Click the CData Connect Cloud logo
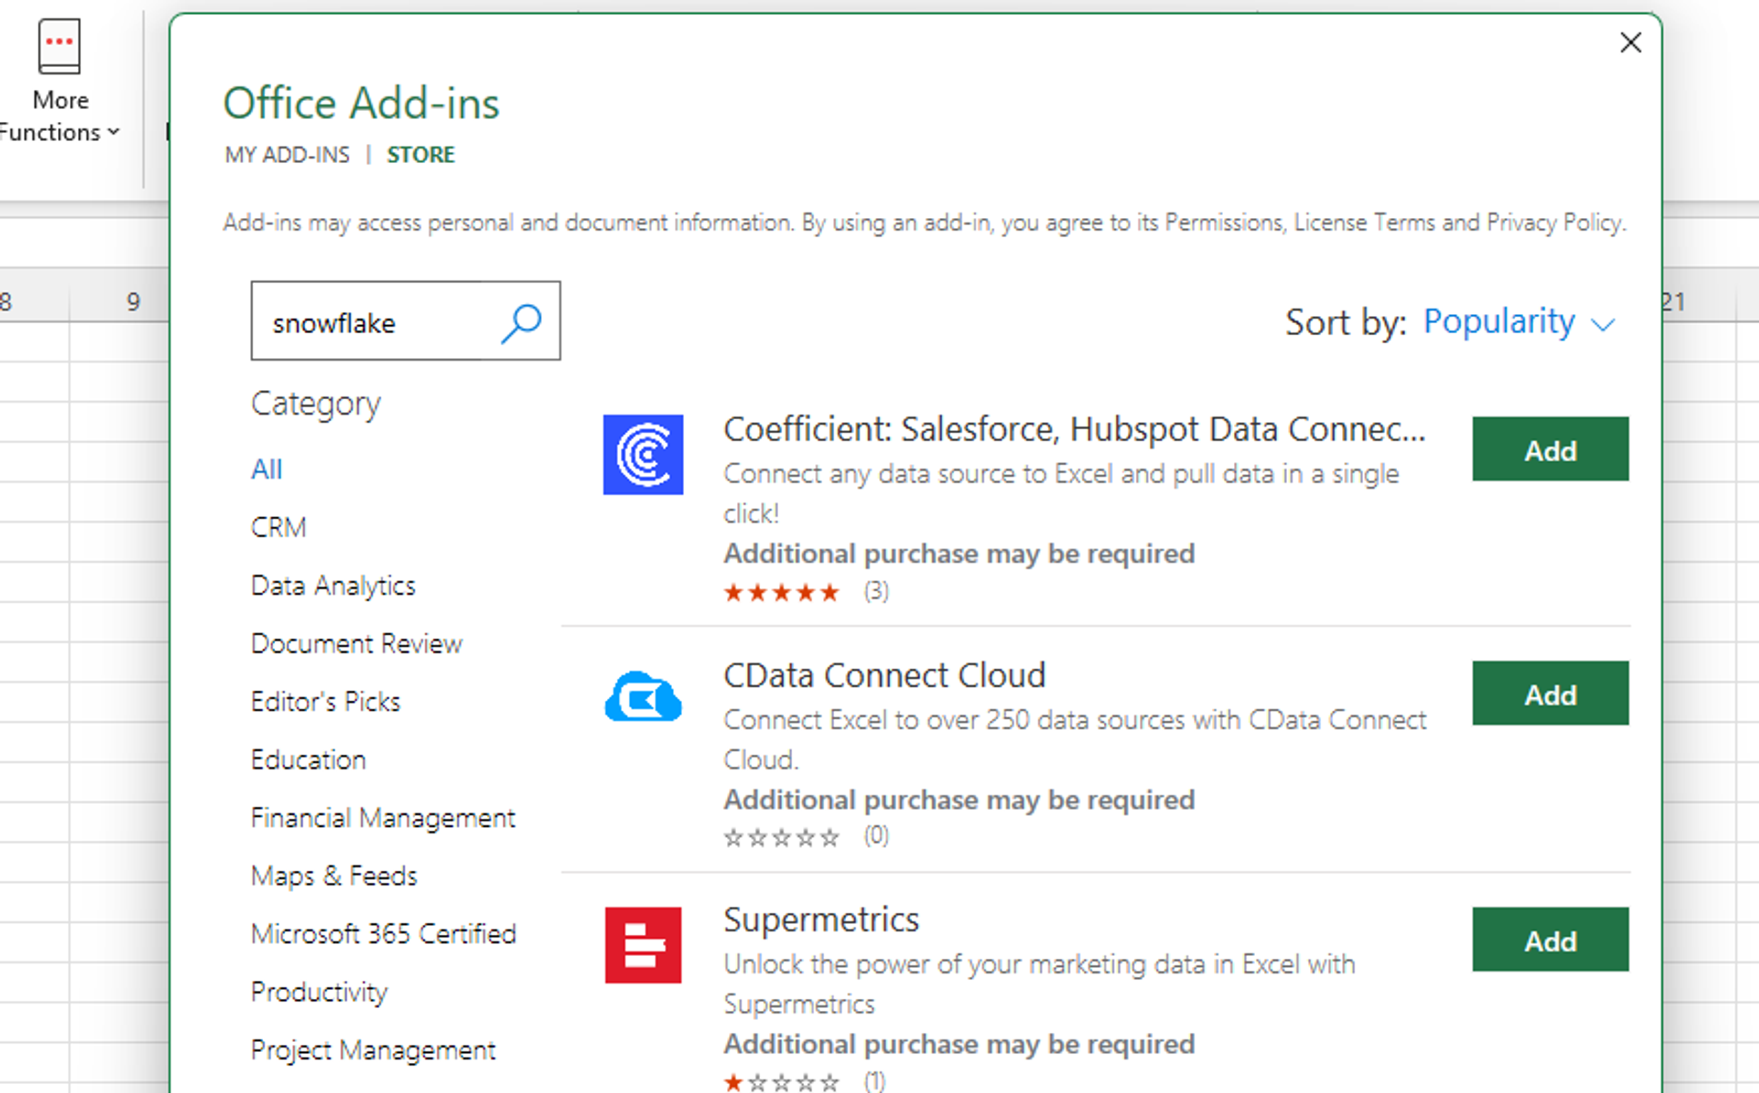 (x=643, y=697)
